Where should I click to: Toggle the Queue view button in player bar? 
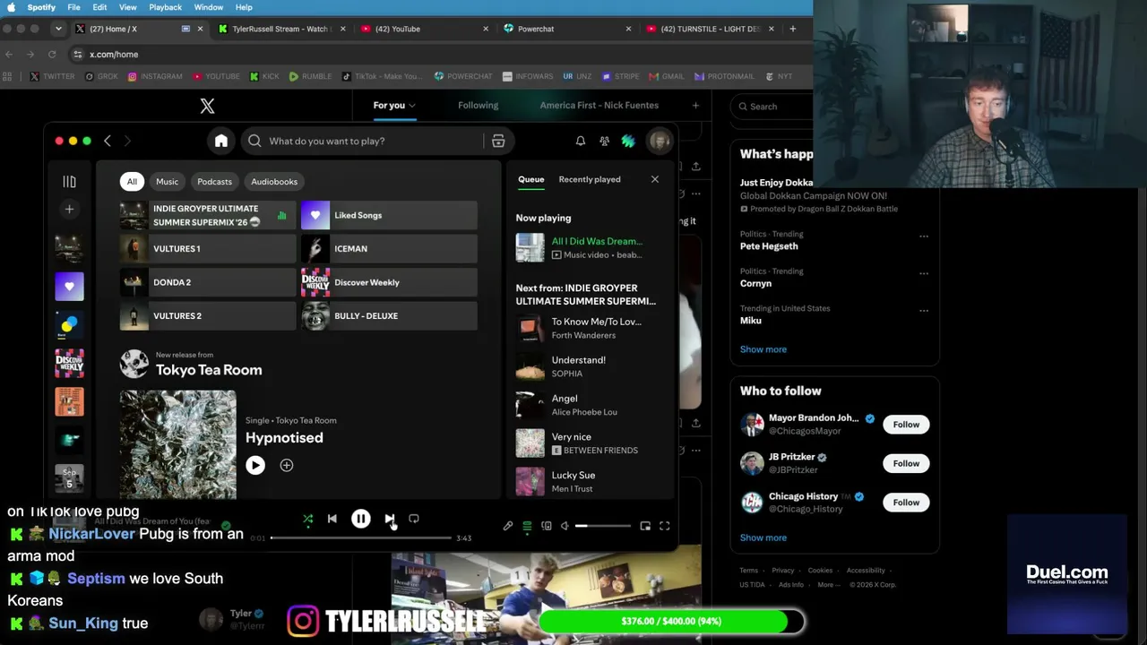point(527,526)
